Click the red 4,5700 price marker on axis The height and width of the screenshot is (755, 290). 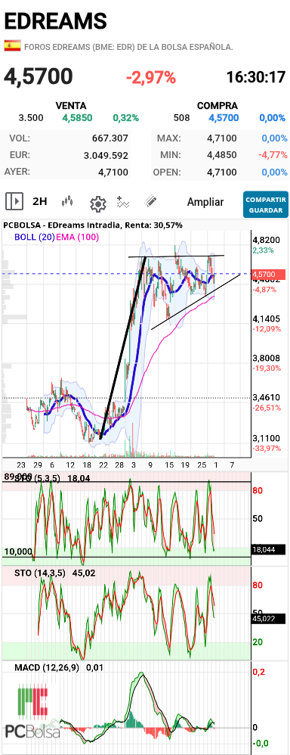click(268, 274)
